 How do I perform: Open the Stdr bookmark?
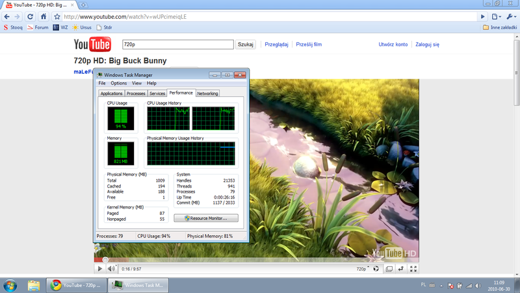(104, 27)
